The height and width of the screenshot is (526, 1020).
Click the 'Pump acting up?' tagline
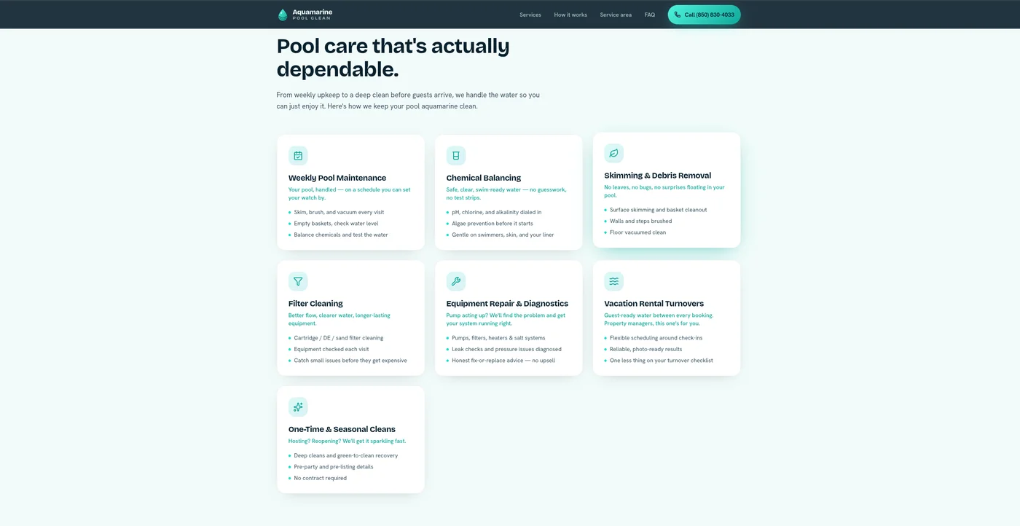coord(506,319)
